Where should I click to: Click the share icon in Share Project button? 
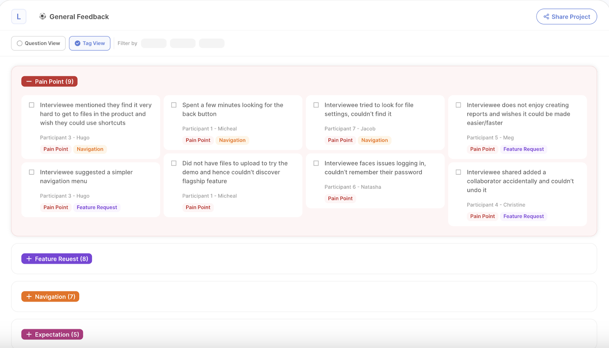[546, 16]
